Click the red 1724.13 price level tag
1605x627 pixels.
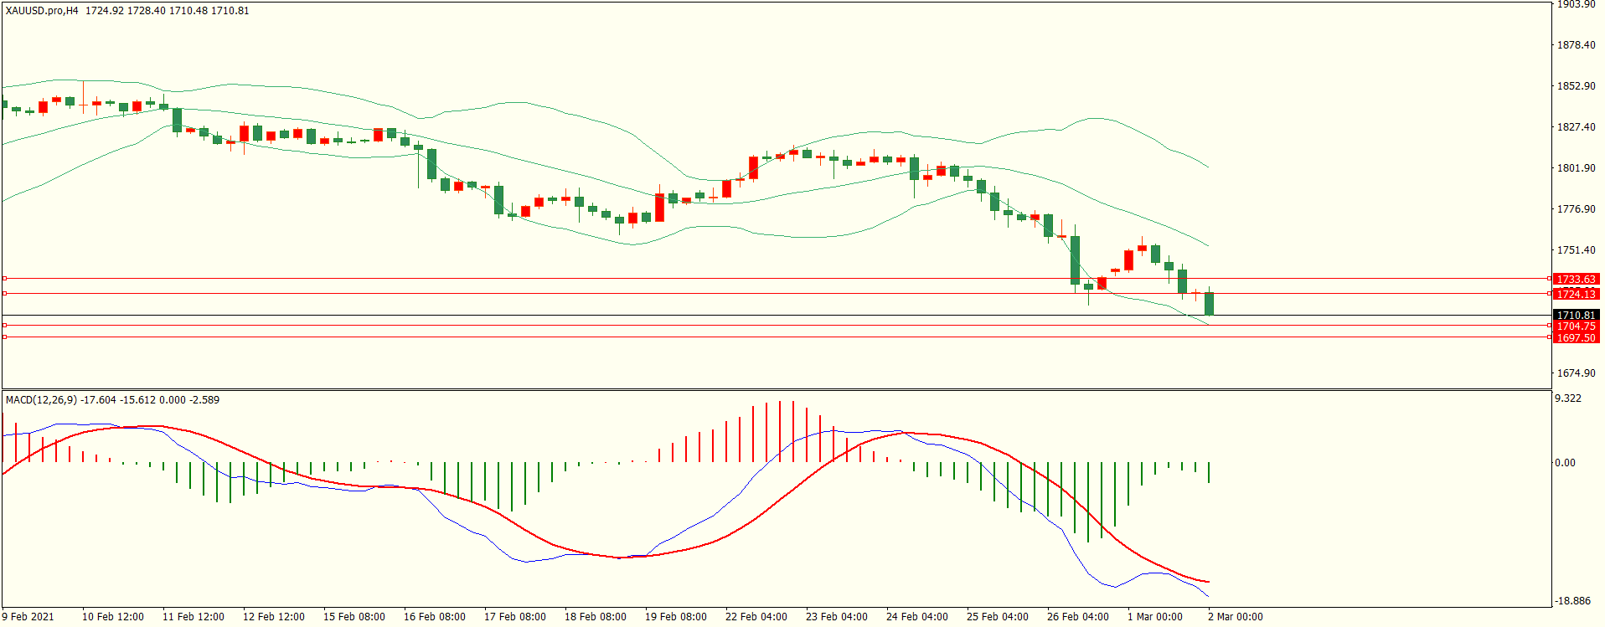1576,294
